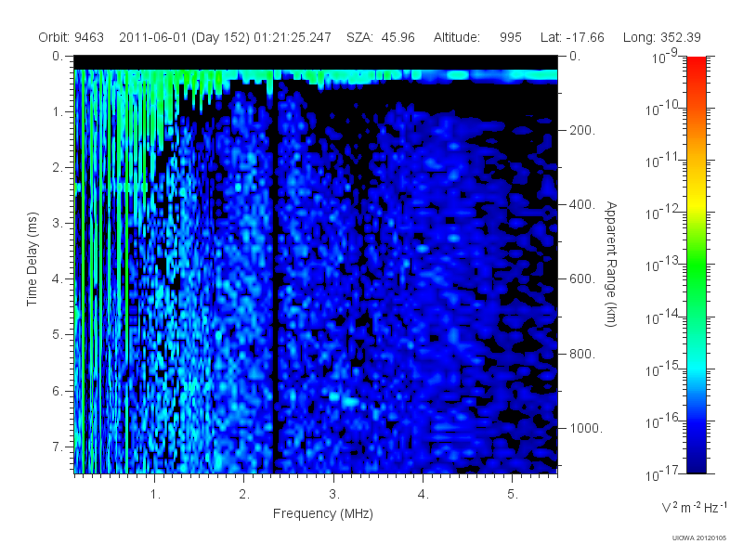Image resolution: width=743 pixels, height=557 pixels.
Task: Click the 10^-15 colorbar scale label
Action: (x=661, y=369)
